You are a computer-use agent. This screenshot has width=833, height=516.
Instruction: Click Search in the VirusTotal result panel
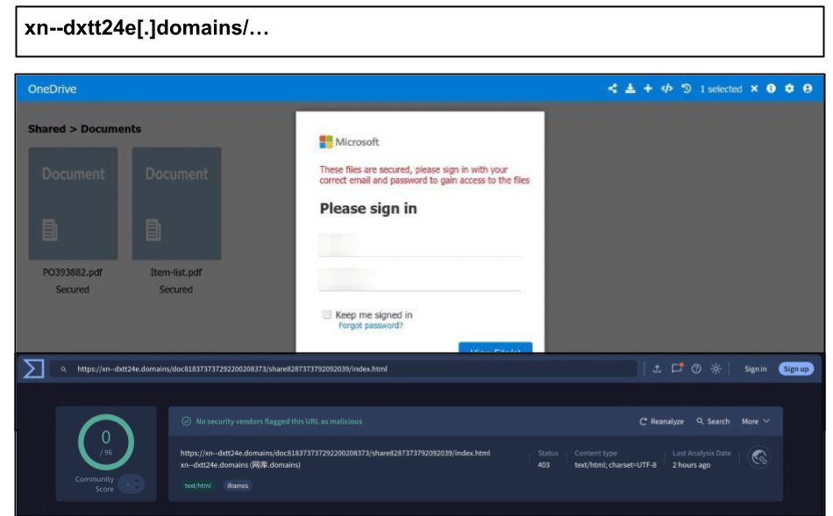pos(713,421)
